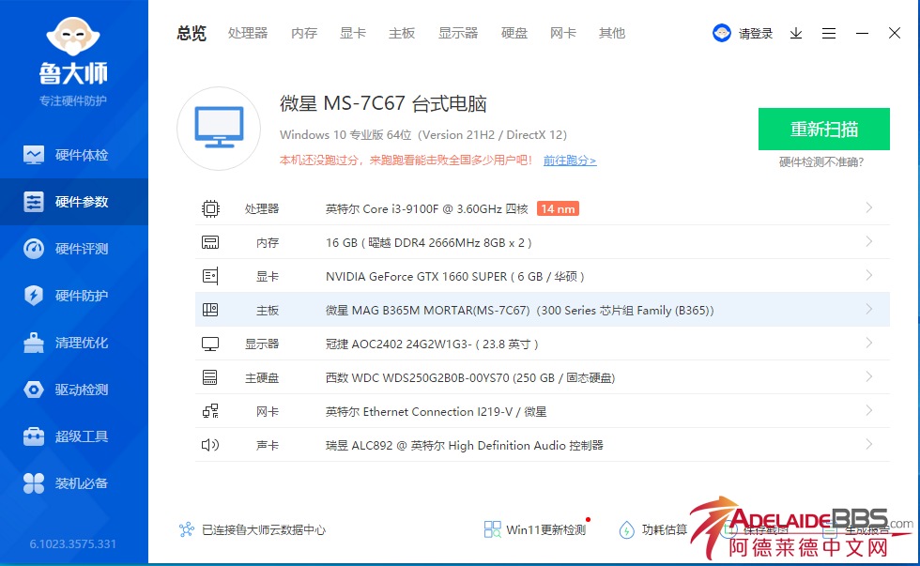Open the hamburger main menu
This screenshot has width=920, height=566.
829,33
